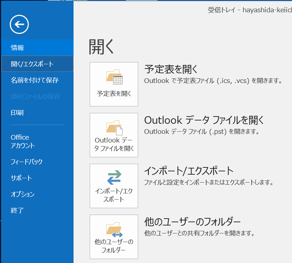Click the 開く page heading
This screenshot has width=292, height=263.
point(101,46)
